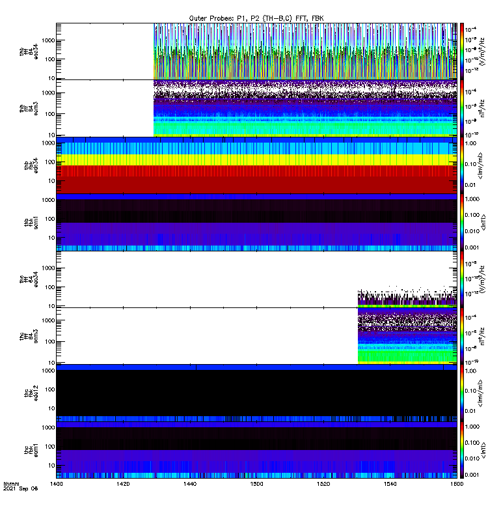
Task: Click the color bar beside thb edc34 panel
Action: (461, 165)
